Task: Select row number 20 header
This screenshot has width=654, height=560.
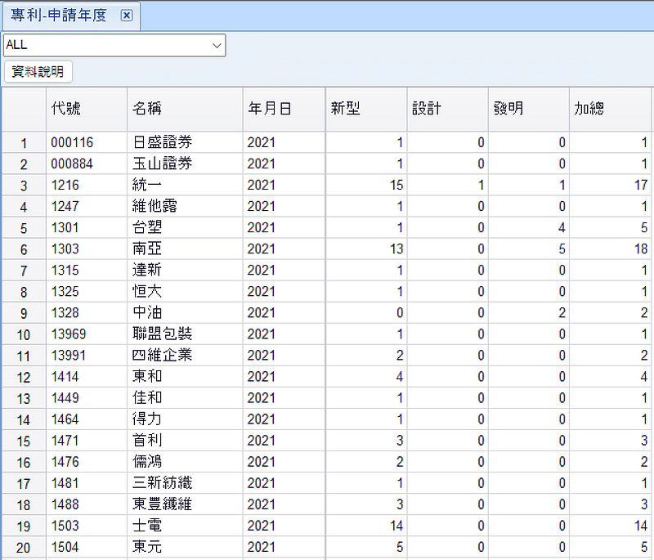Action: click(x=24, y=547)
